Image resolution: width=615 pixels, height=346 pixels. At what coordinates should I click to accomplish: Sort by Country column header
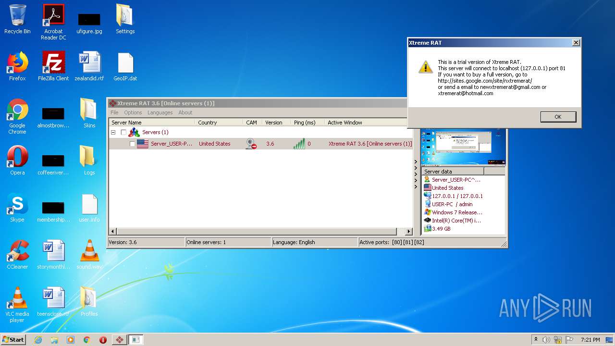(x=219, y=123)
